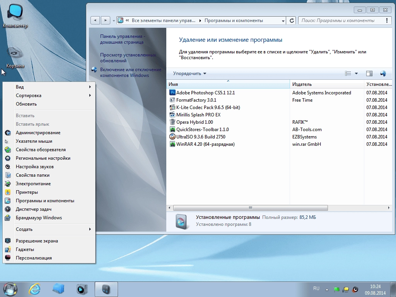Select the publisher text EZBSystems
The height and width of the screenshot is (297, 396).
click(304, 137)
